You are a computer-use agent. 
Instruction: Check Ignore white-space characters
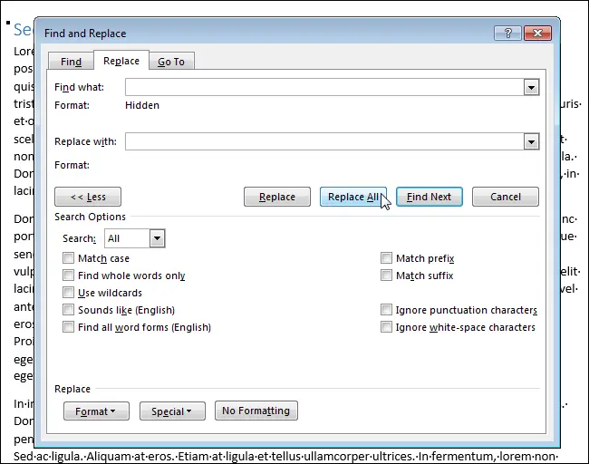coord(386,327)
